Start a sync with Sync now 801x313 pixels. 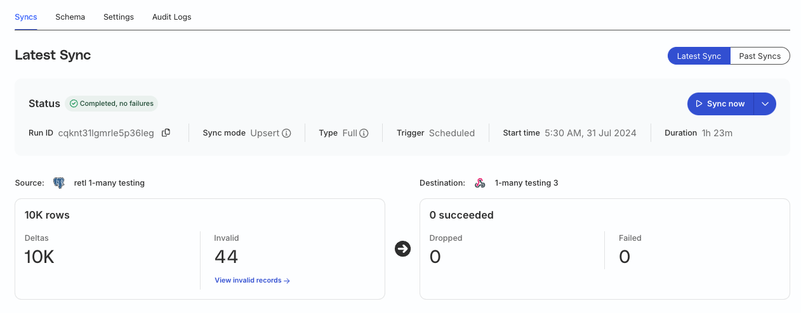click(x=720, y=104)
